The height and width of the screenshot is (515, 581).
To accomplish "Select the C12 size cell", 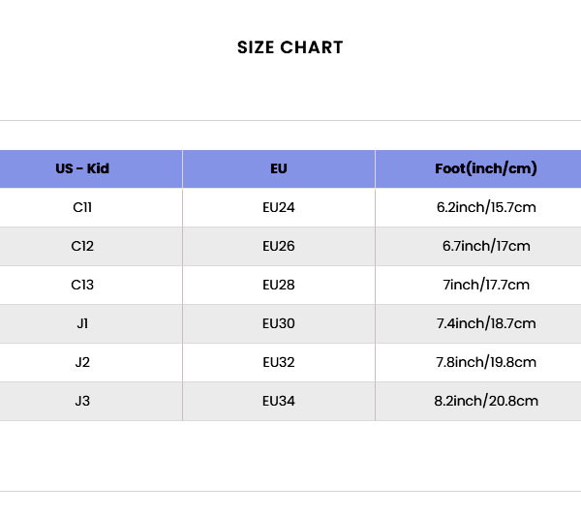I will coord(82,246).
